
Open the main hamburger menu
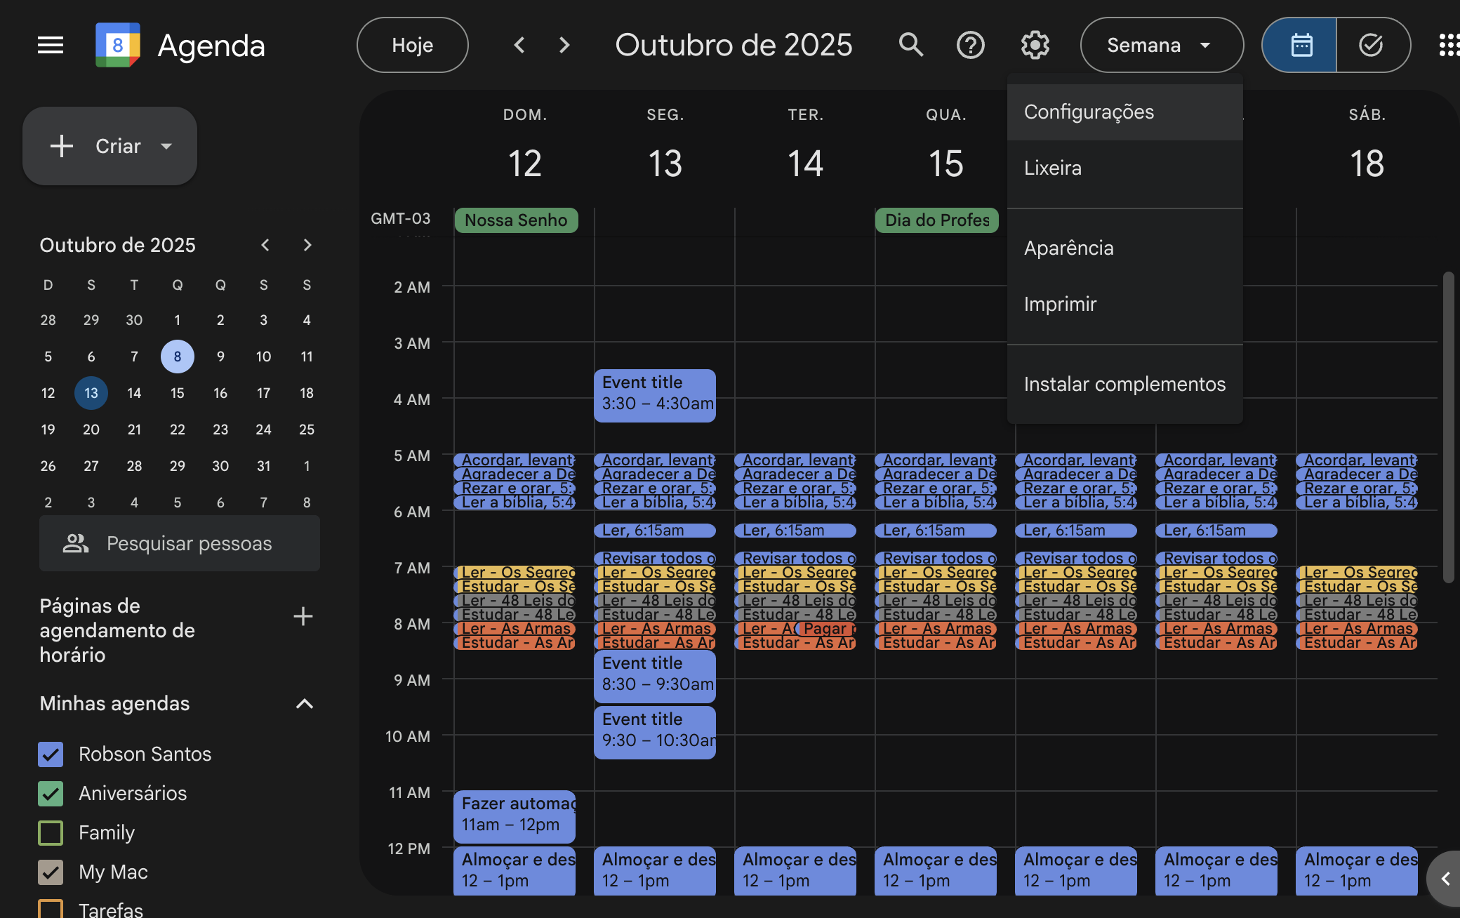[x=51, y=46]
